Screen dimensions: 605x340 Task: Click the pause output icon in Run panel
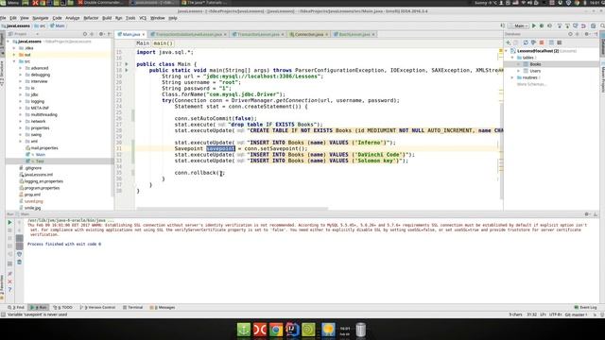[x=10, y=238]
